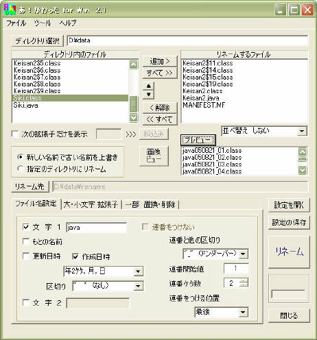Enable the もとの名前 checkbox
Viewport: 317px width, 340px height.
point(26,241)
